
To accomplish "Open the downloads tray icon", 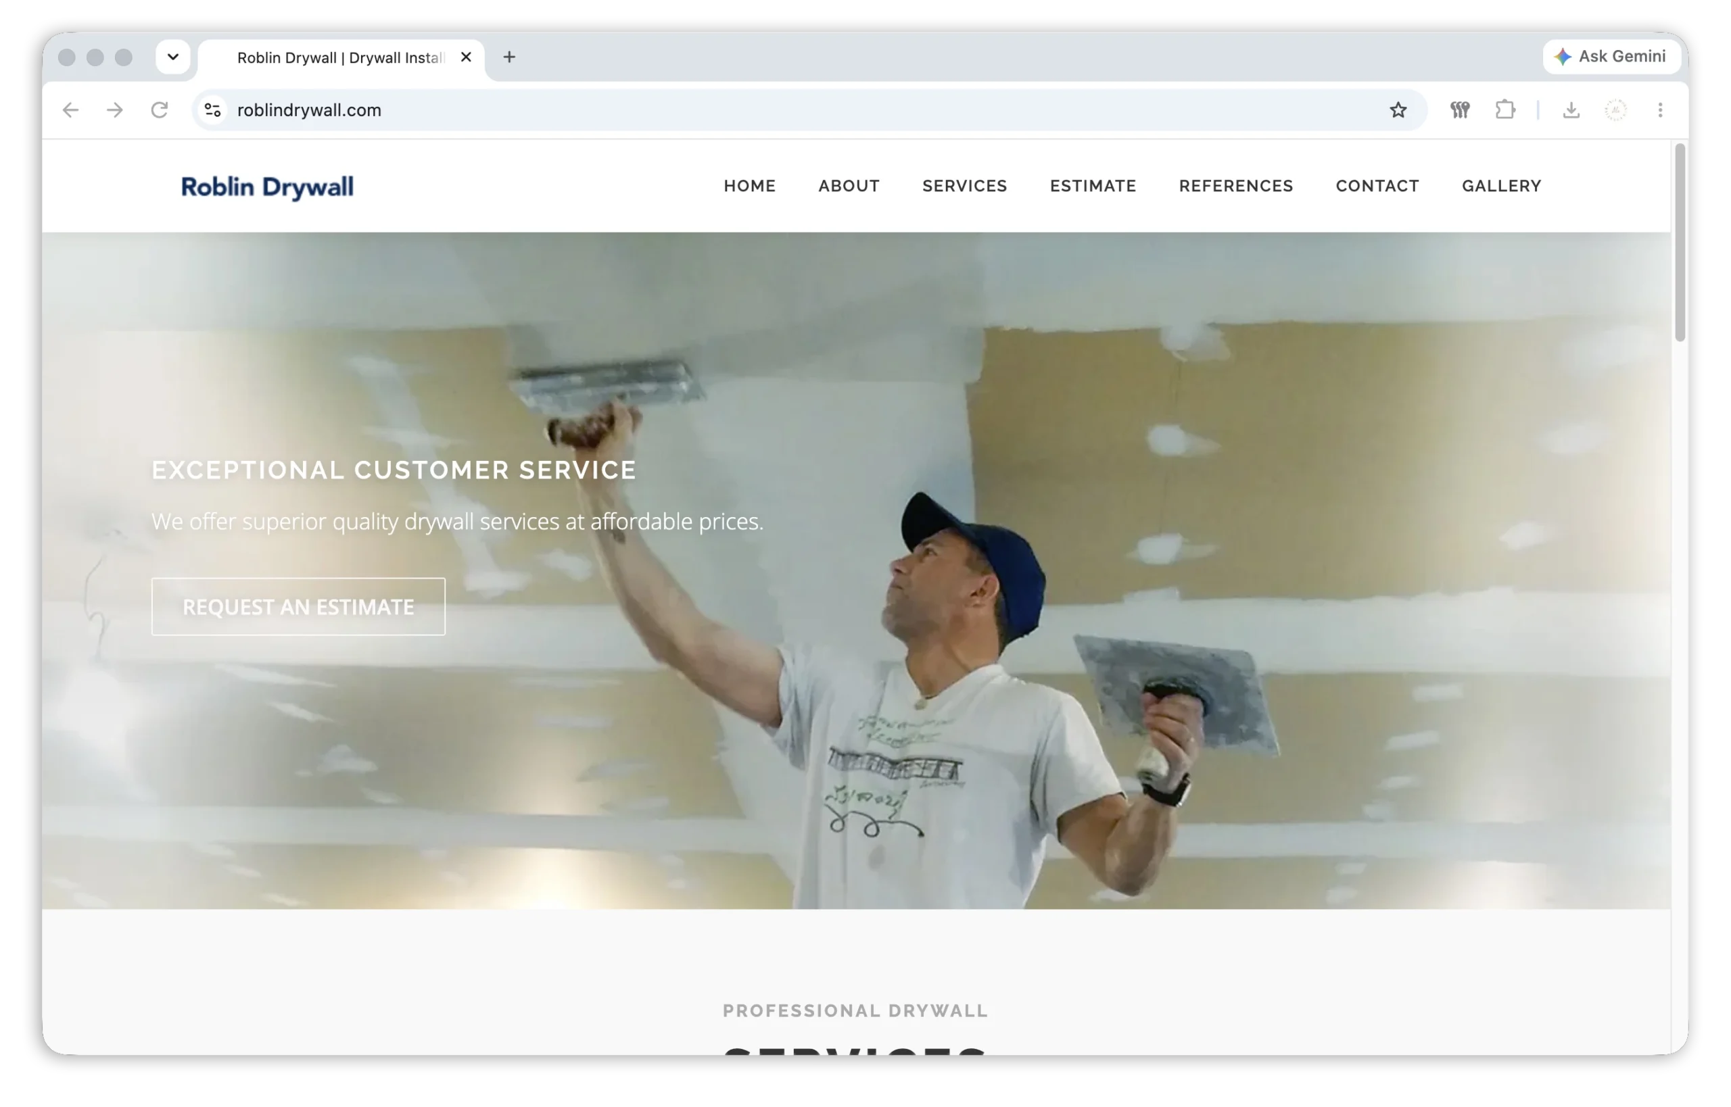I will coord(1571,110).
